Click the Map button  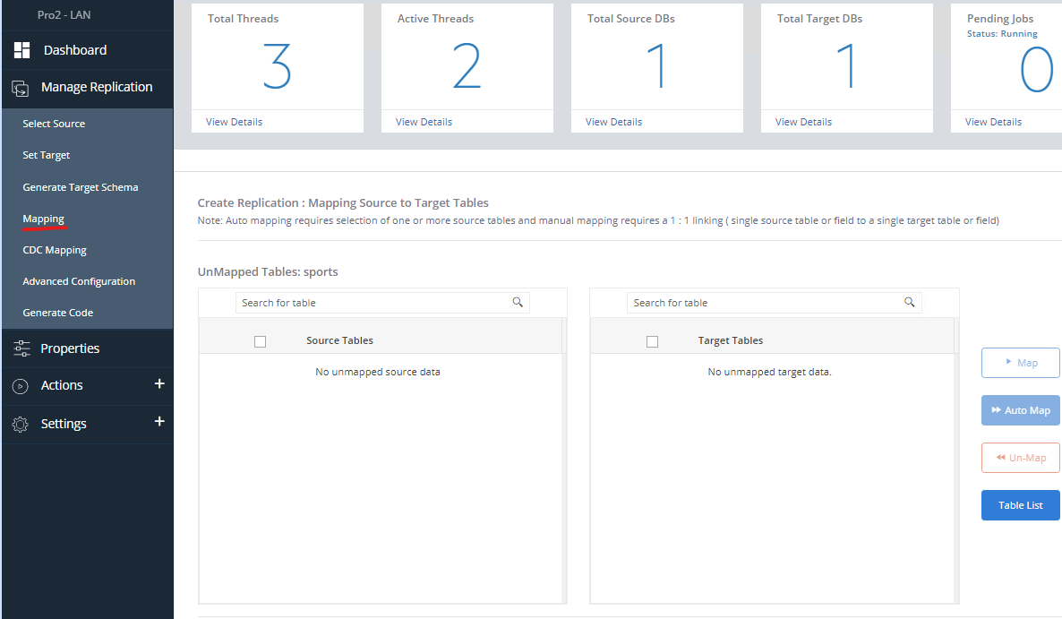coord(1021,363)
